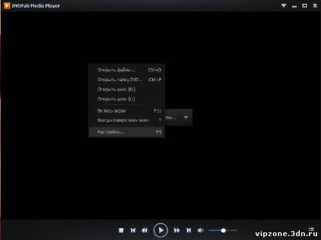This screenshot has width=321, height=240.
Task: Toggle 'Всегда поверх всех окон' option
Action: click(x=126, y=120)
